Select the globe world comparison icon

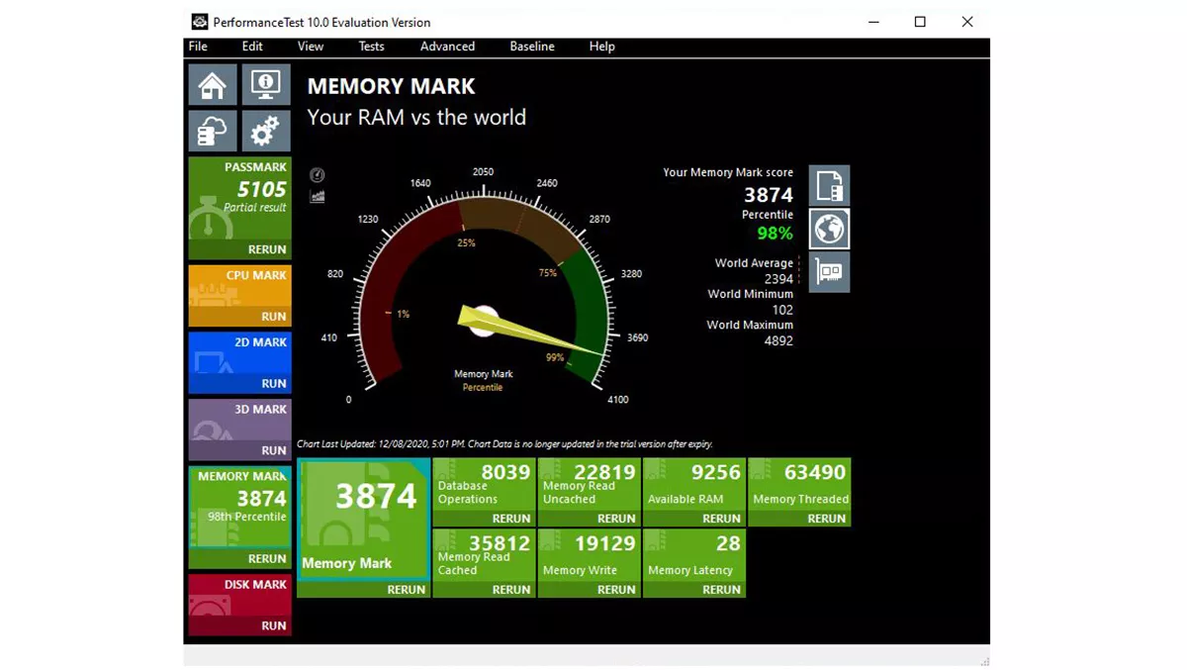click(x=829, y=229)
